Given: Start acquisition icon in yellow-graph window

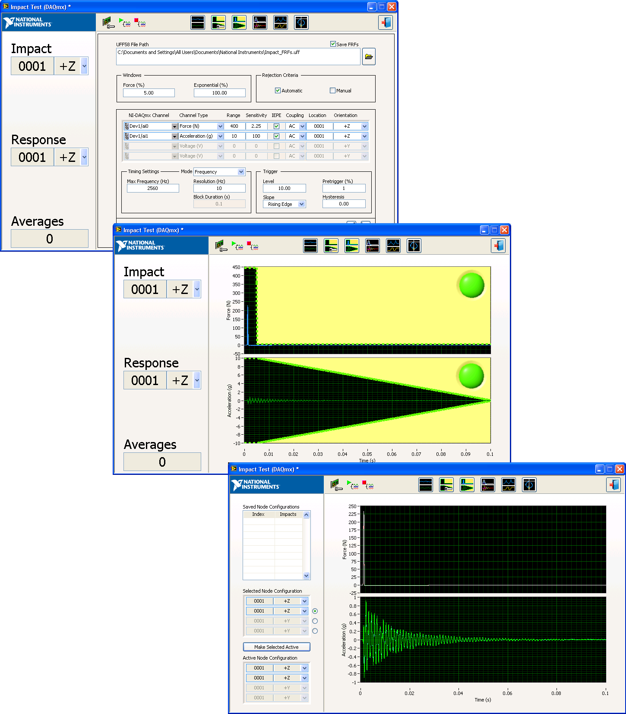Looking at the screenshot, I should (237, 246).
